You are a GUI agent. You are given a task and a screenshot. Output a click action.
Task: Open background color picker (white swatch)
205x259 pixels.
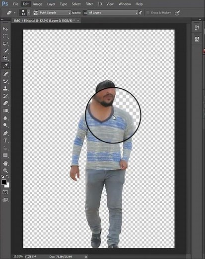click(7, 185)
